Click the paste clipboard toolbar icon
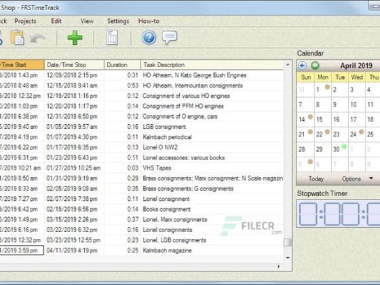Image resolution: width=380 pixels, height=285 pixels. [x=17, y=37]
